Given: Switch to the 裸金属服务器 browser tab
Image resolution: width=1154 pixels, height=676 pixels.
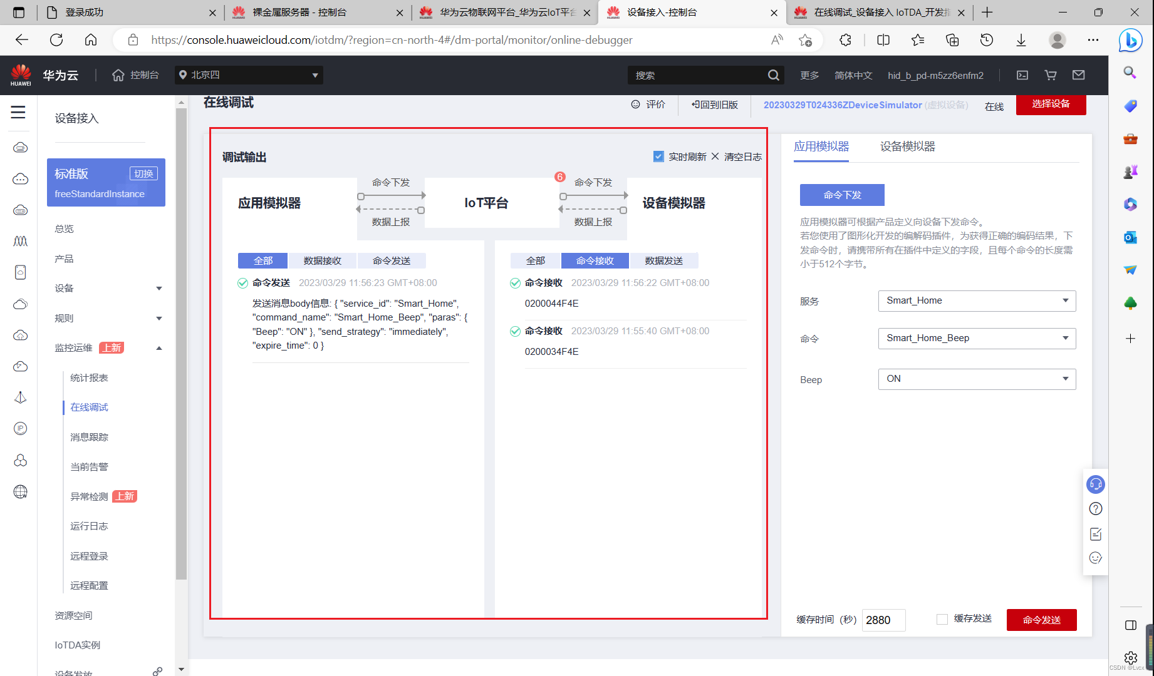Looking at the screenshot, I should (x=316, y=13).
